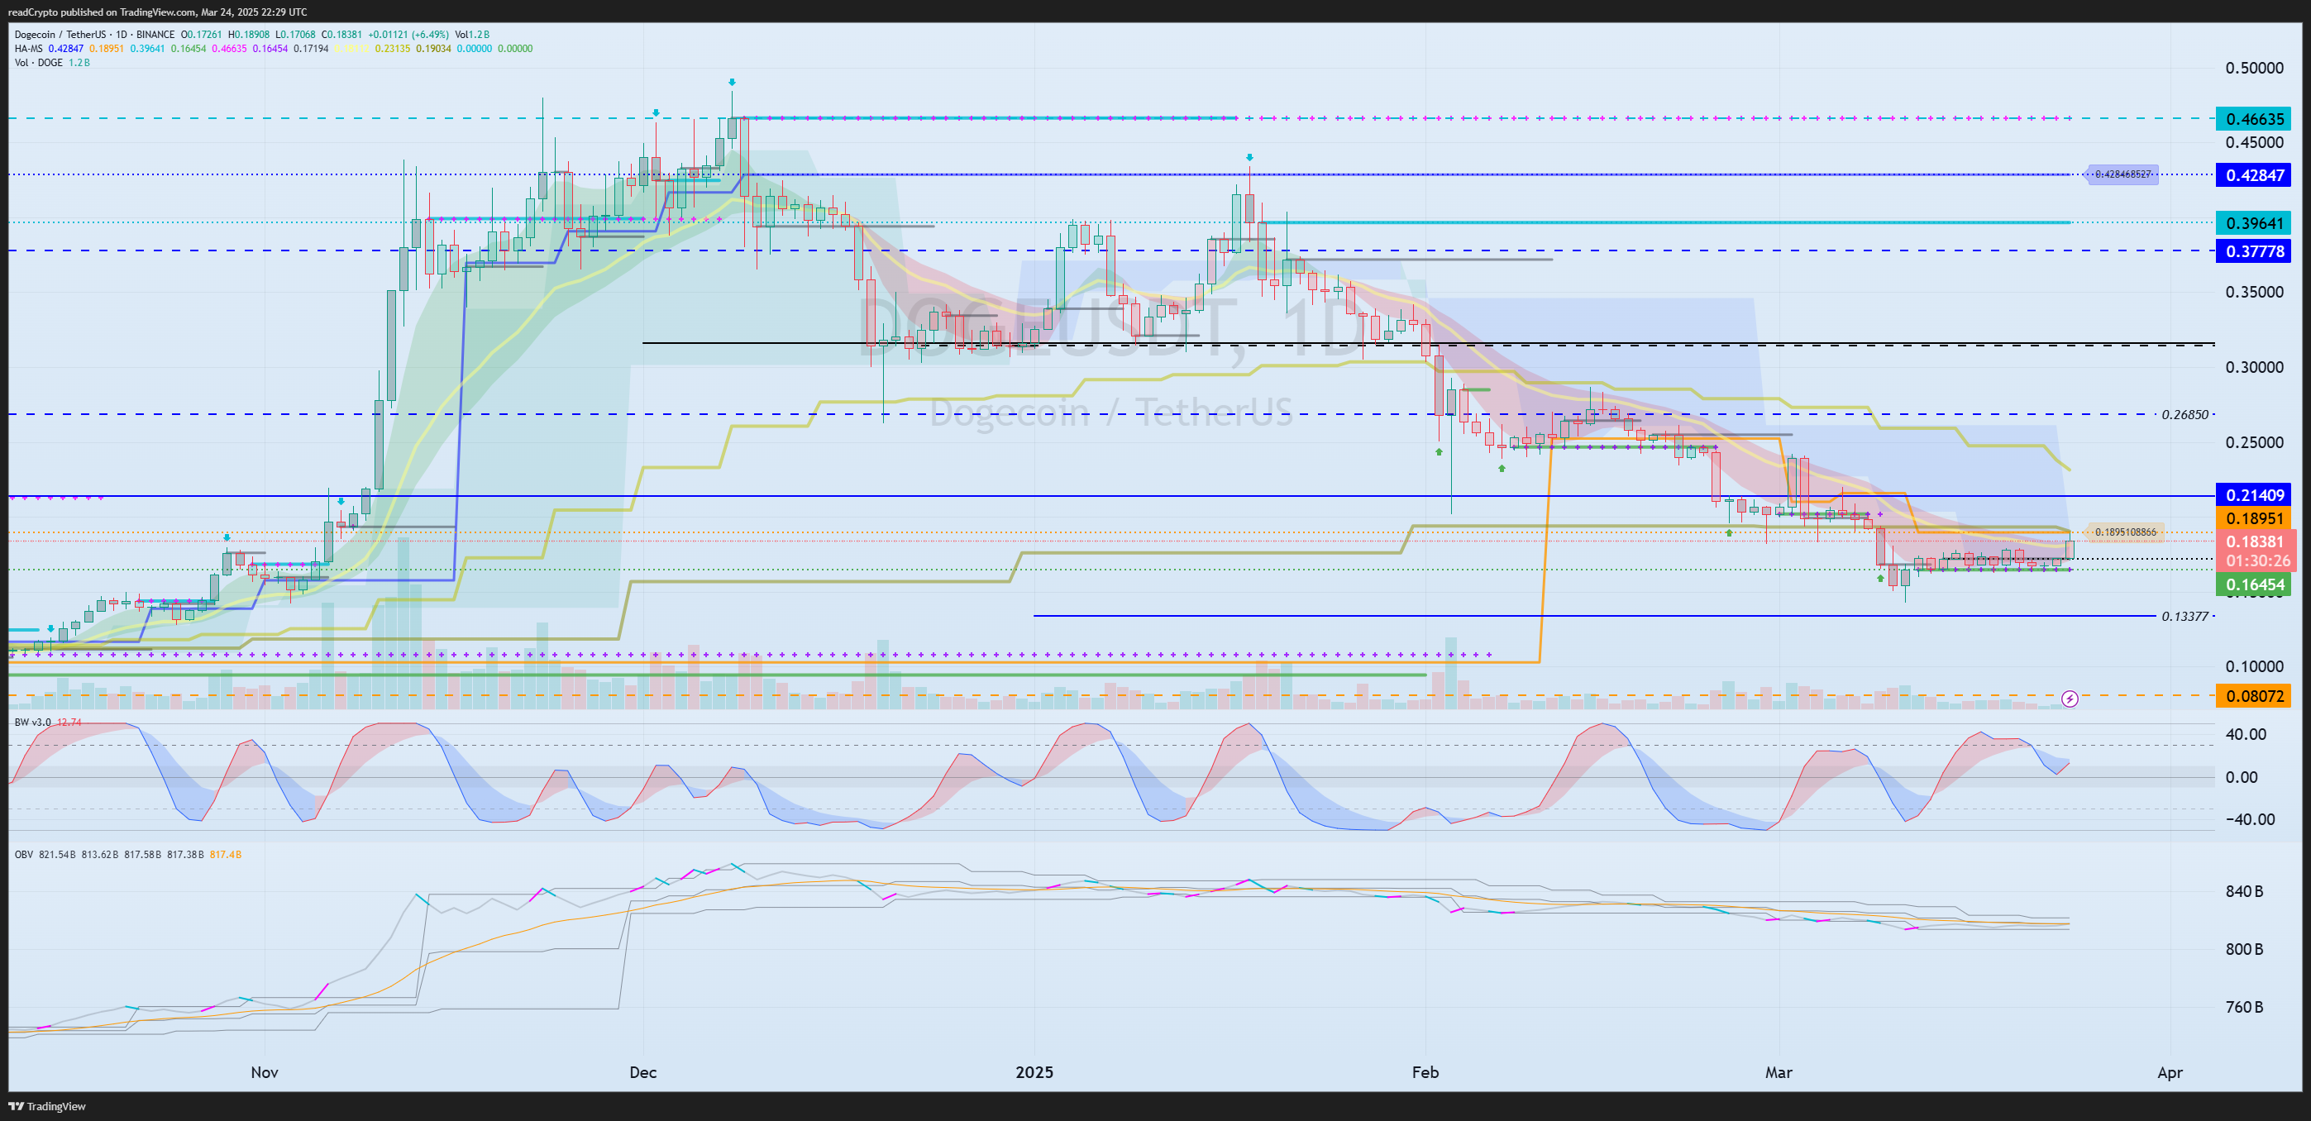2311x1121 pixels.
Task: Click the 0.30000 price scale tick
Action: 2255,367
